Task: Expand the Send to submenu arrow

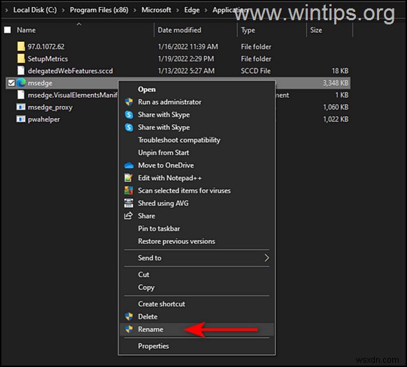Action: pyautogui.click(x=266, y=257)
